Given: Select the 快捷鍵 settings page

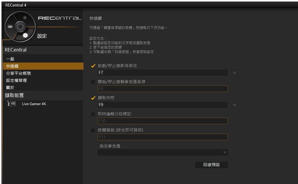Looking at the screenshot, I should tap(43, 66).
